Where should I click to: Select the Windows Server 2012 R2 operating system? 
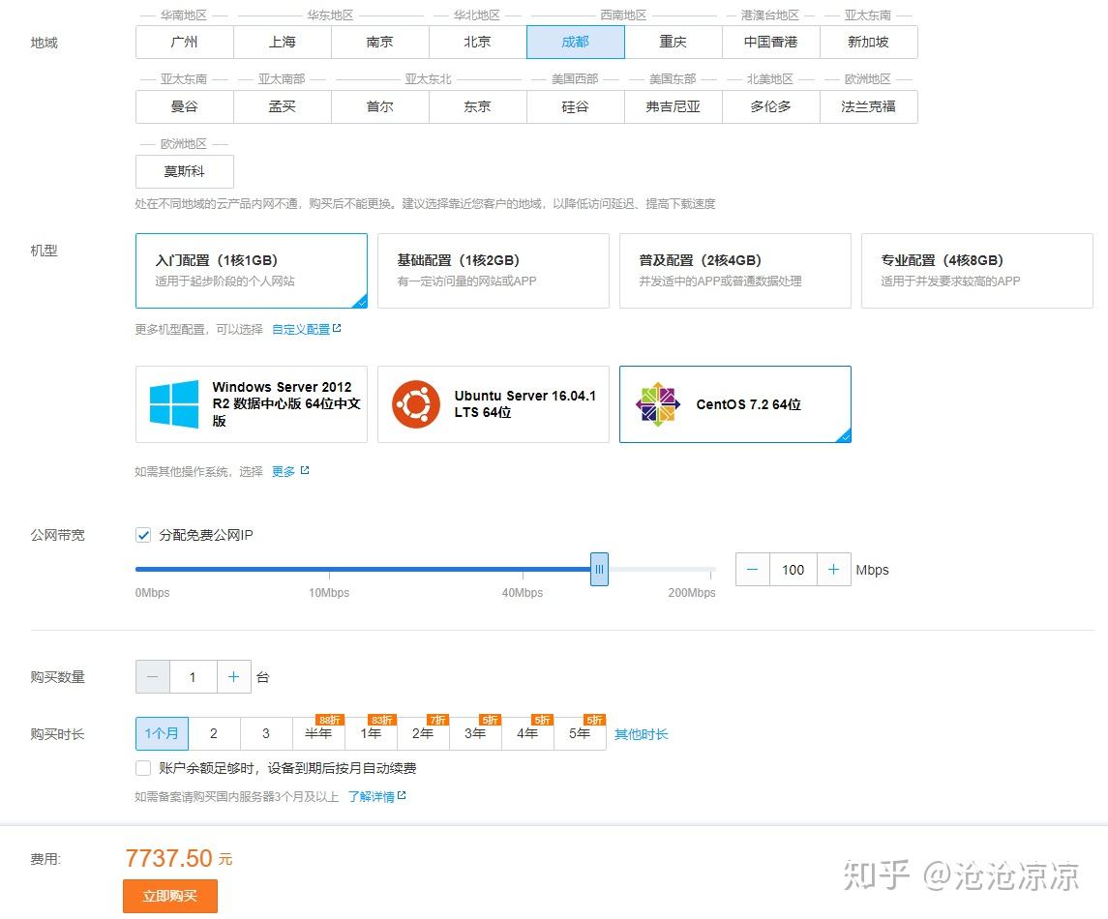click(252, 403)
